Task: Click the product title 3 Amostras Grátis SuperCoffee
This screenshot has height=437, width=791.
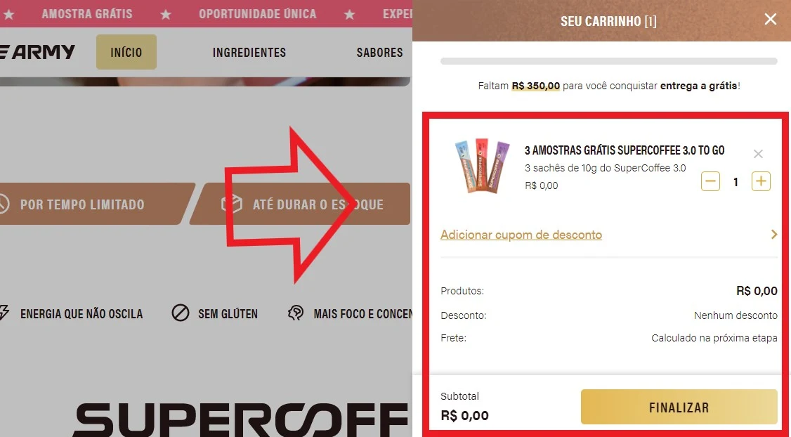Action: 625,150
